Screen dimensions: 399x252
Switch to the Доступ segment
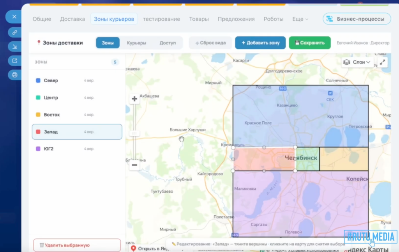tap(168, 43)
